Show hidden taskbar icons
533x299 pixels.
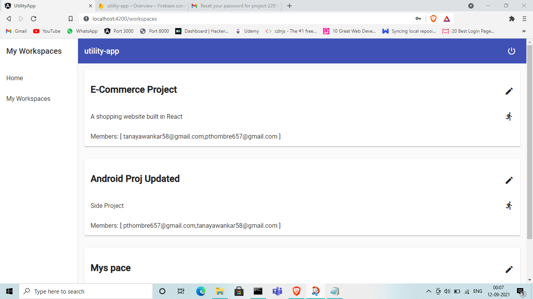point(428,291)
